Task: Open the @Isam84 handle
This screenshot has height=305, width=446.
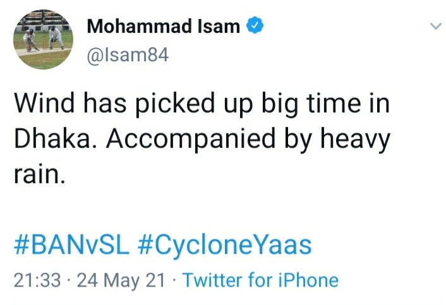Action: tap(128, 55)
